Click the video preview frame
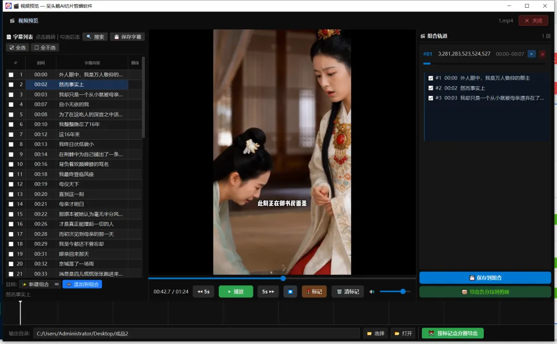The height and width of the screenshot is (344, 557). click(x=282, y=152)
